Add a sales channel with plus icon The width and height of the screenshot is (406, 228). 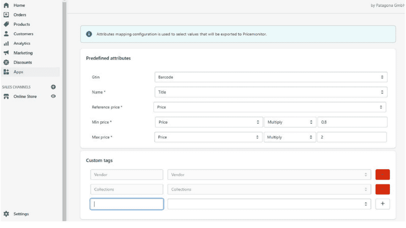pos(53,87)
